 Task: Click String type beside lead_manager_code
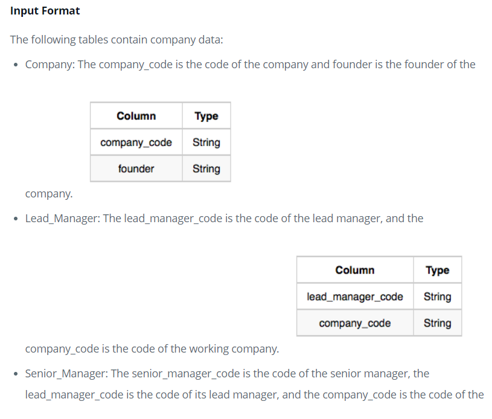pyautogui.click(x=438, y=296)
